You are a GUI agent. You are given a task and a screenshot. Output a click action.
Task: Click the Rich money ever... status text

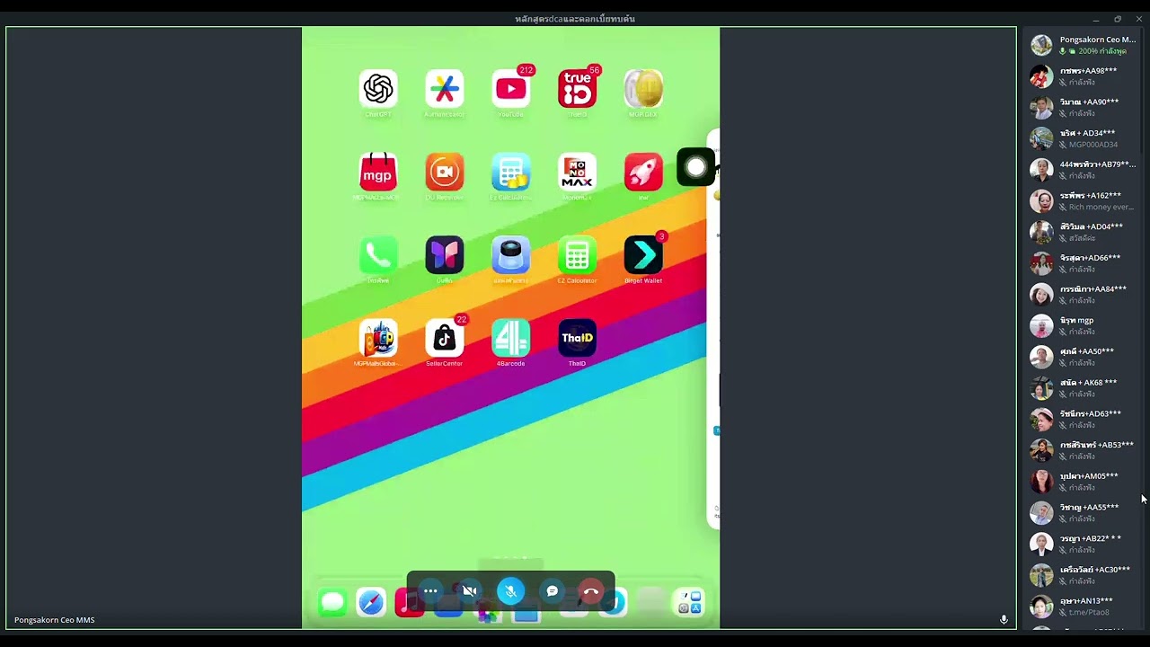[1101, 207]
